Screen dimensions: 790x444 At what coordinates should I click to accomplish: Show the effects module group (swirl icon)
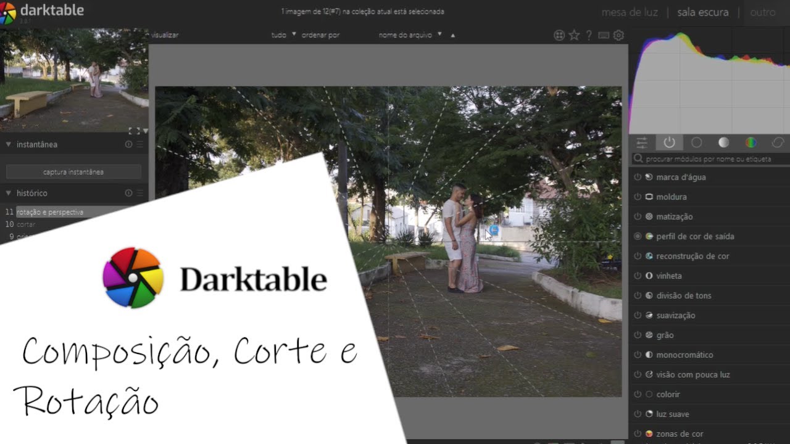tap(778, 142)
